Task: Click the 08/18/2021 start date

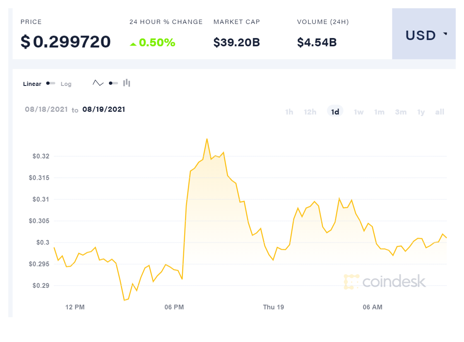Action: [x=46, y=109]
